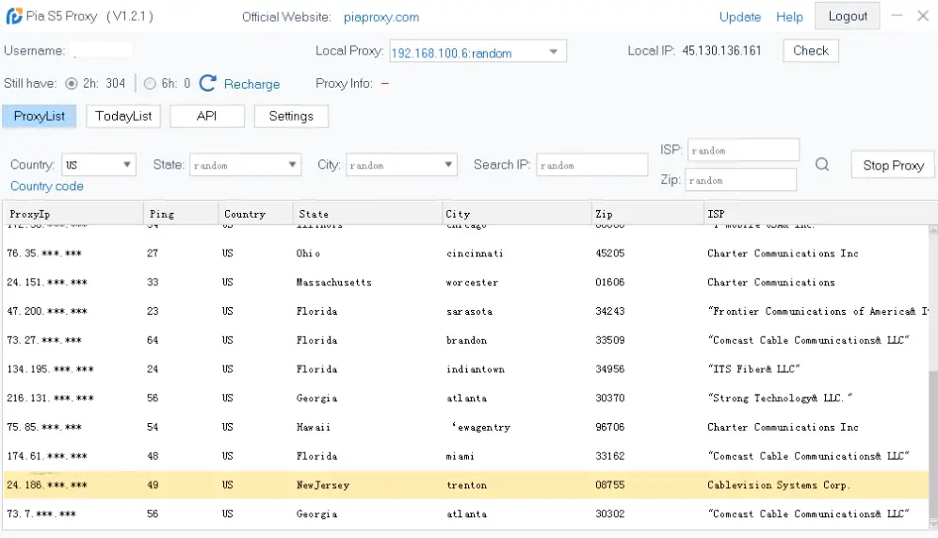The height and width of the screenshot is (538, 938).
Task: Select the proxy row 134.195.***.***
Action: tap(465, 369)
